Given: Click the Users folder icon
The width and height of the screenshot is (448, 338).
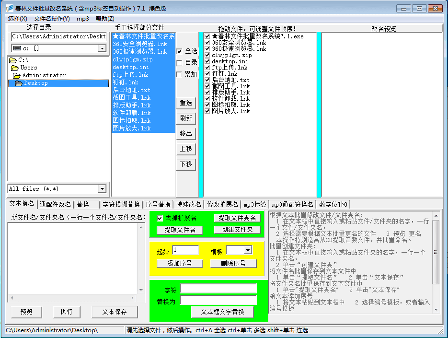Looking at the screenshot, I should (x=15, y=68).
